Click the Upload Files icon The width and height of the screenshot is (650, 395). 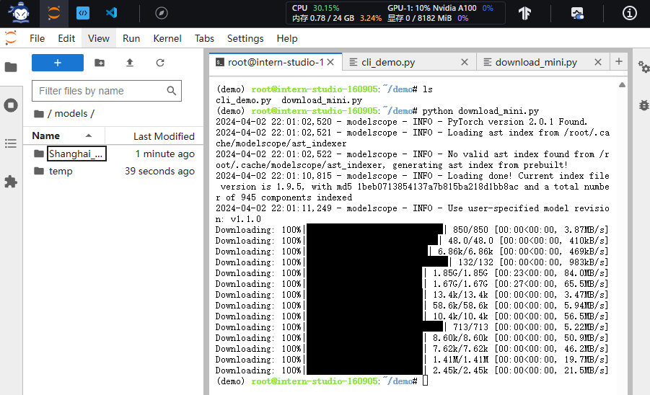tap(130, 63)
